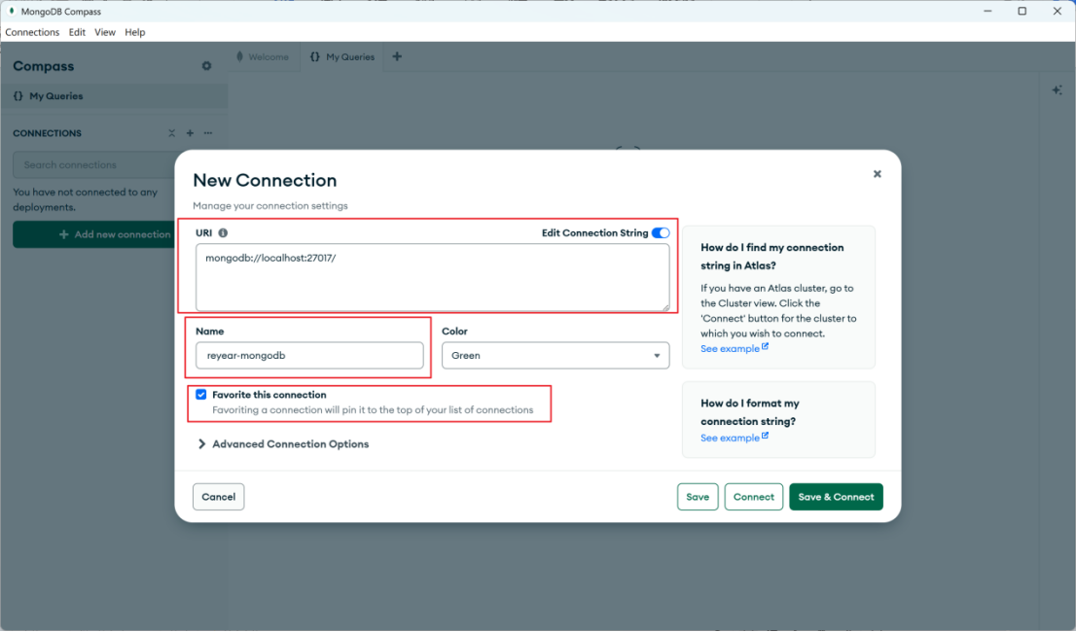
Task: Open a new tab with plus icon
Action: click(397, 57)
